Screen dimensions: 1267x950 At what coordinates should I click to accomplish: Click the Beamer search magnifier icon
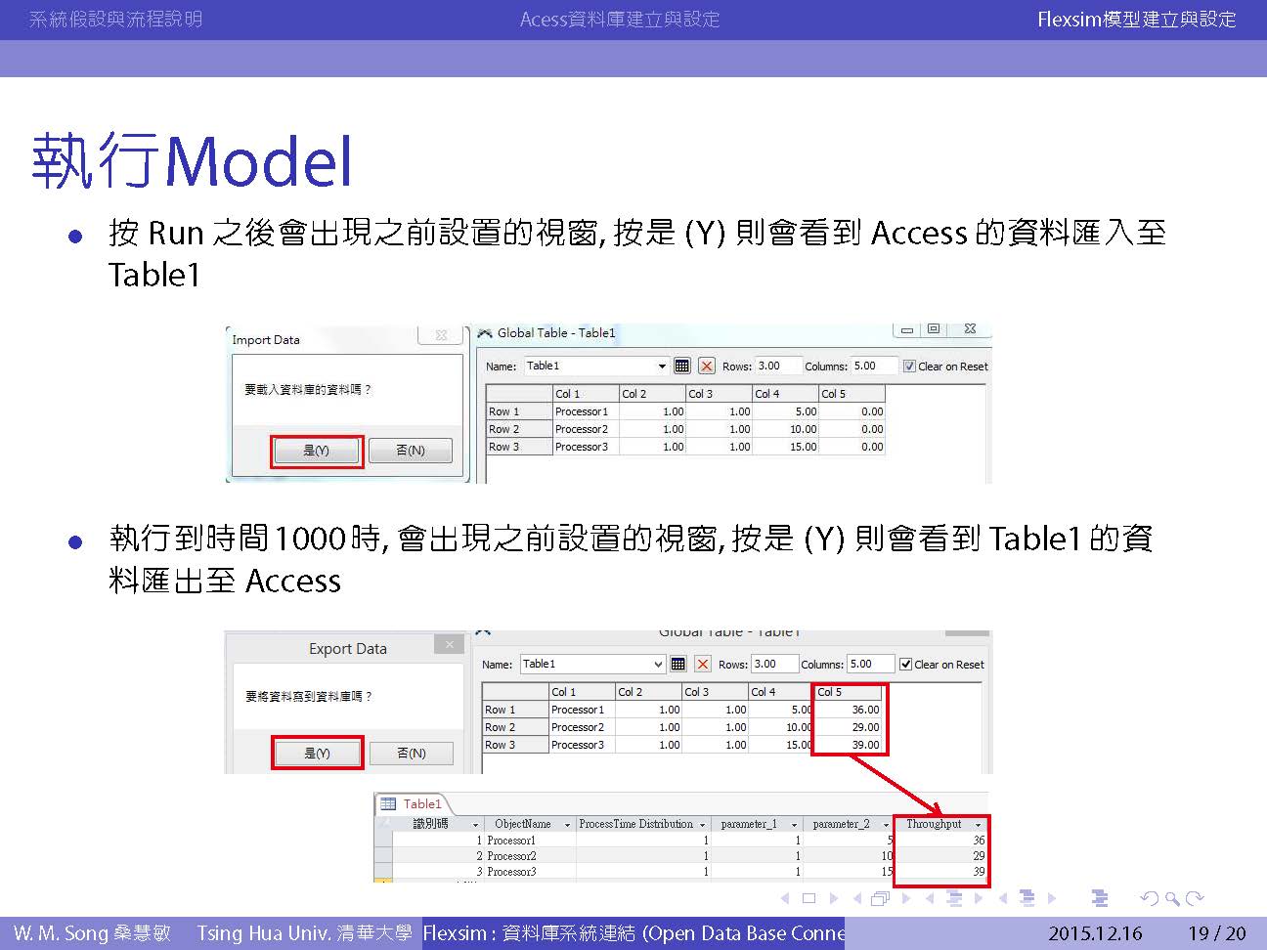pyautogui.click(x=1171, y=898)
